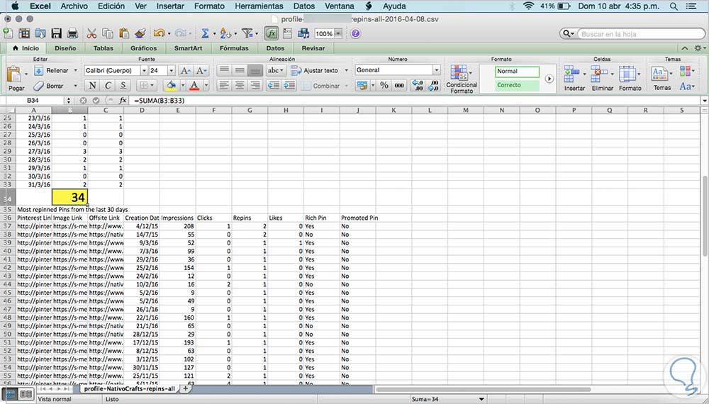Switch to the Revisar ribbon tab
709x404 pixels.
pos(313,48)
